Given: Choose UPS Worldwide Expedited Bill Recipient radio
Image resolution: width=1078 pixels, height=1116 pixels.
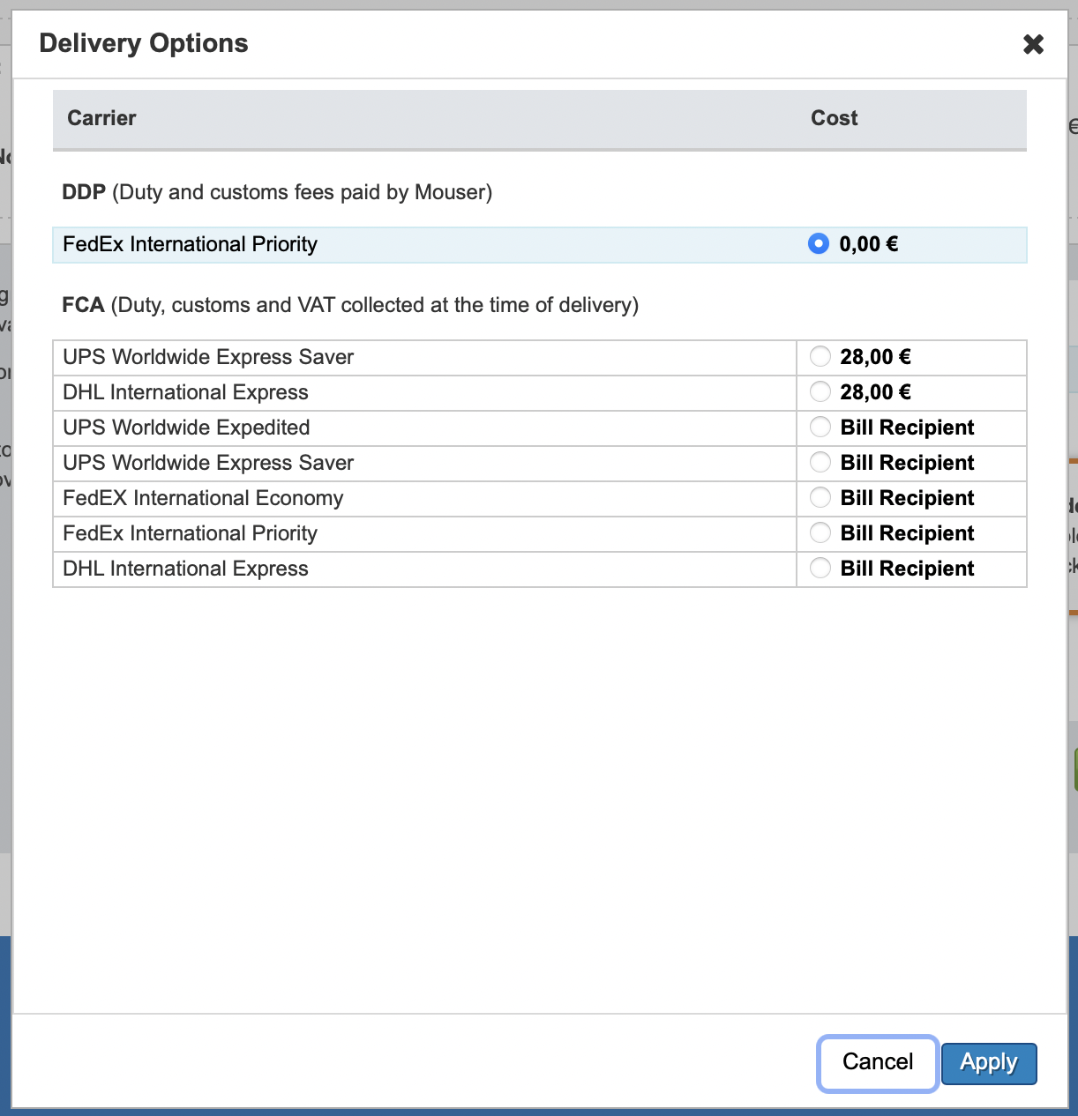Looking at the screenshot, I should 820,427.
